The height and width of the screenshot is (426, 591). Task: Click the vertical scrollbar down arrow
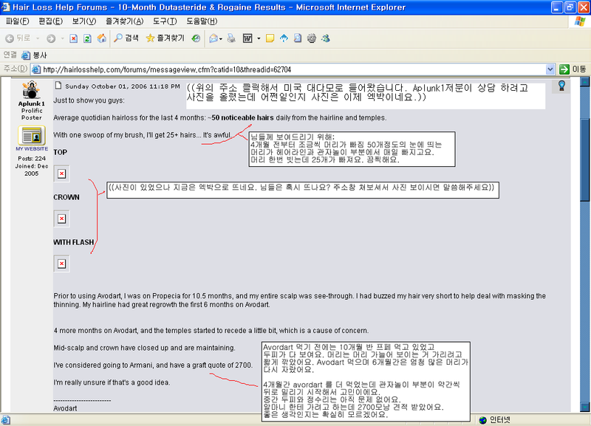pyautogui.click(x=585, y=407)
